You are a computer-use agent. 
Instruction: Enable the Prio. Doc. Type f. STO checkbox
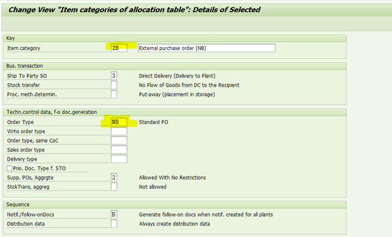[x=10, y=168]
